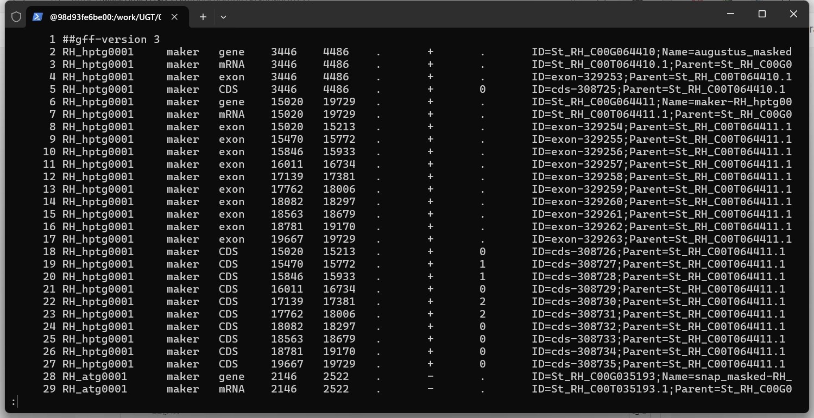Viewport: 814px width, 418px height.
Task: Click ID=St_RH_C00T064410.1 on line 3
Action: [600, 64]
